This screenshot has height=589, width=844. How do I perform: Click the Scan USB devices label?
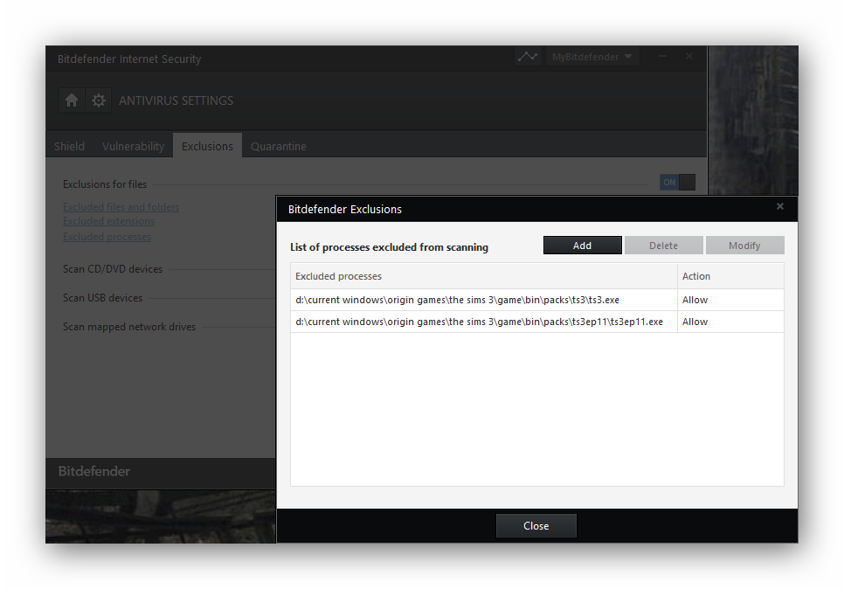(103, 298)
